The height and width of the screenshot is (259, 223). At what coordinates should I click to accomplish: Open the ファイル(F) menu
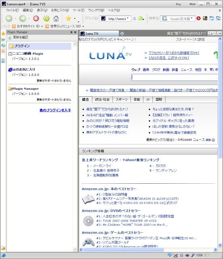tap(12, 10)
